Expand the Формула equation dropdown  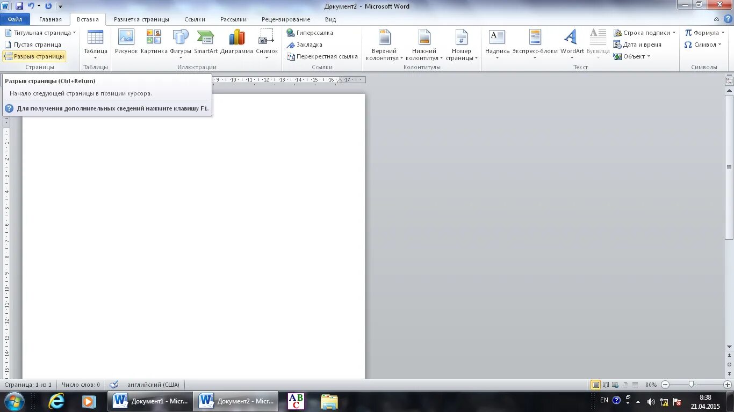point(723,33)
